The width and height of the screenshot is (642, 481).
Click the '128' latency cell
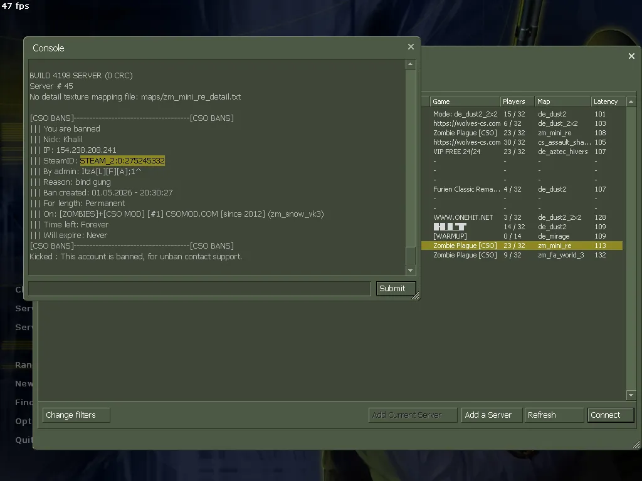point(600,217)
